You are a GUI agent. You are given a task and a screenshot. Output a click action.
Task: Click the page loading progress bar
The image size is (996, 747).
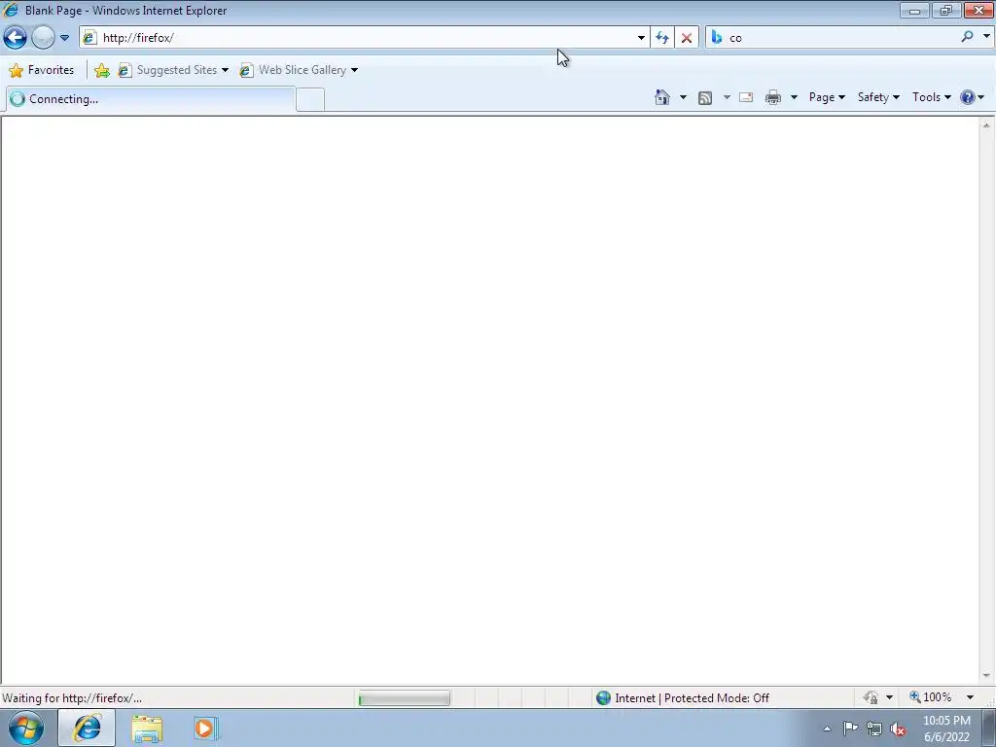[404, 698]
